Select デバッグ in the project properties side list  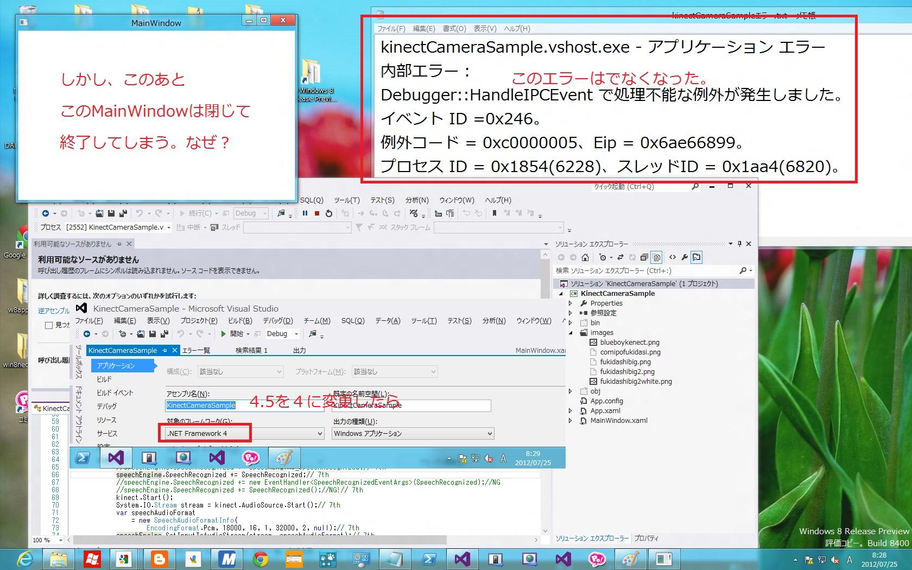pyautogui.click(x=106, y=406)
